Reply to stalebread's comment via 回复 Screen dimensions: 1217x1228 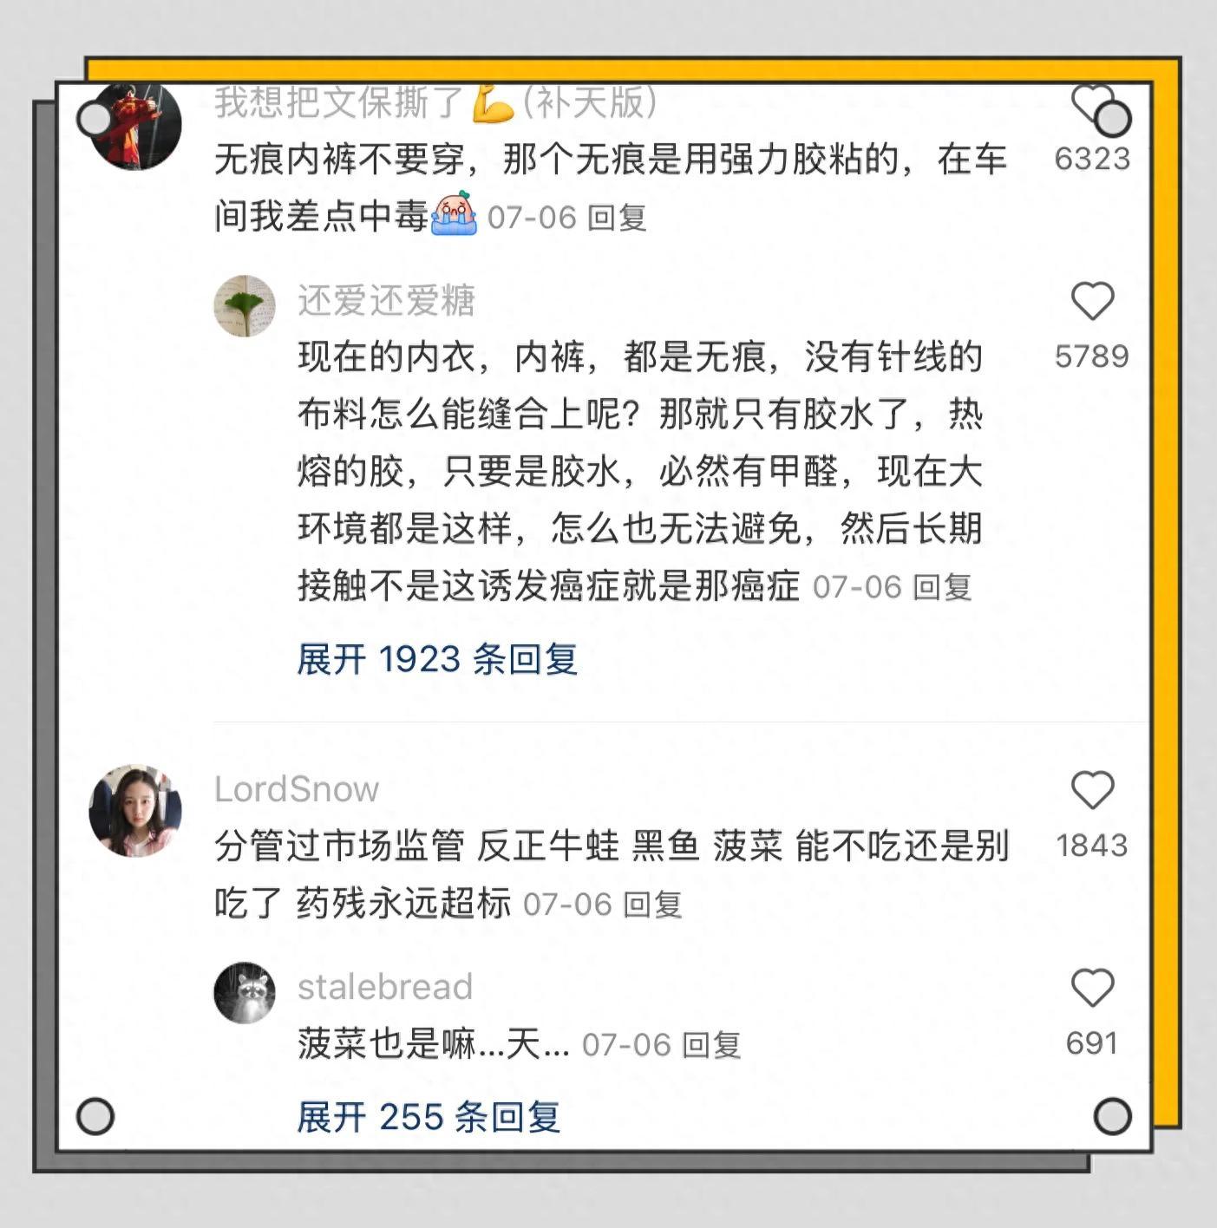711,1045
